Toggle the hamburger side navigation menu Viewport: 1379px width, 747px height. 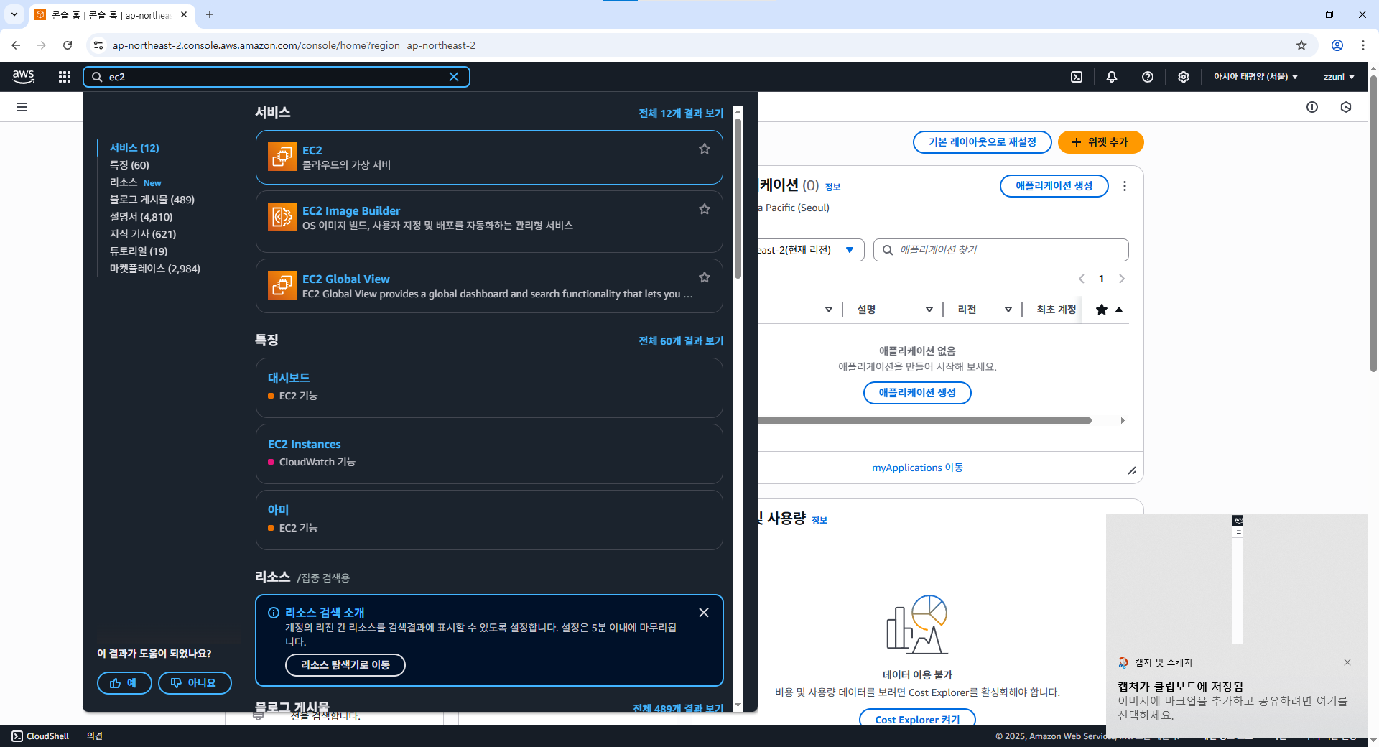[x=22, y=107]
